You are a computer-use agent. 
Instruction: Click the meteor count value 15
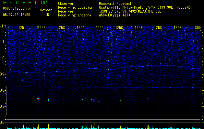(47, 15)
